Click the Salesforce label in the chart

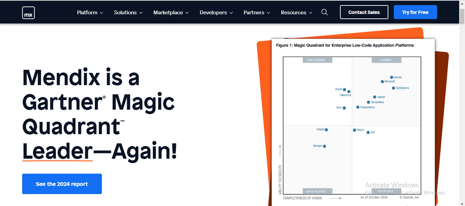345,95
